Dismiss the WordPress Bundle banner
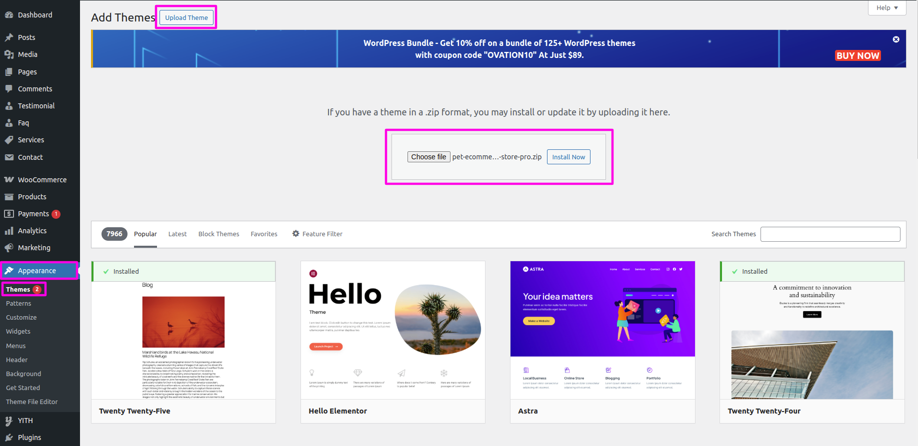 click(x=896, y=39)
